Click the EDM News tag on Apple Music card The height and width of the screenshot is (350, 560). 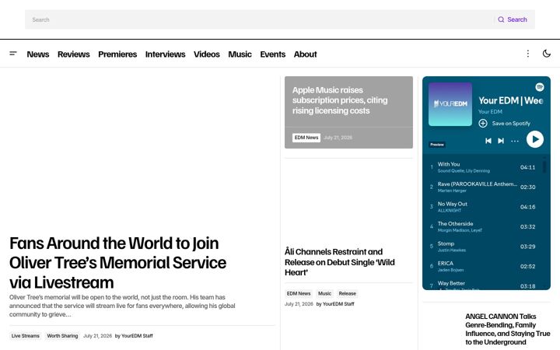click(x=306, y=138)
